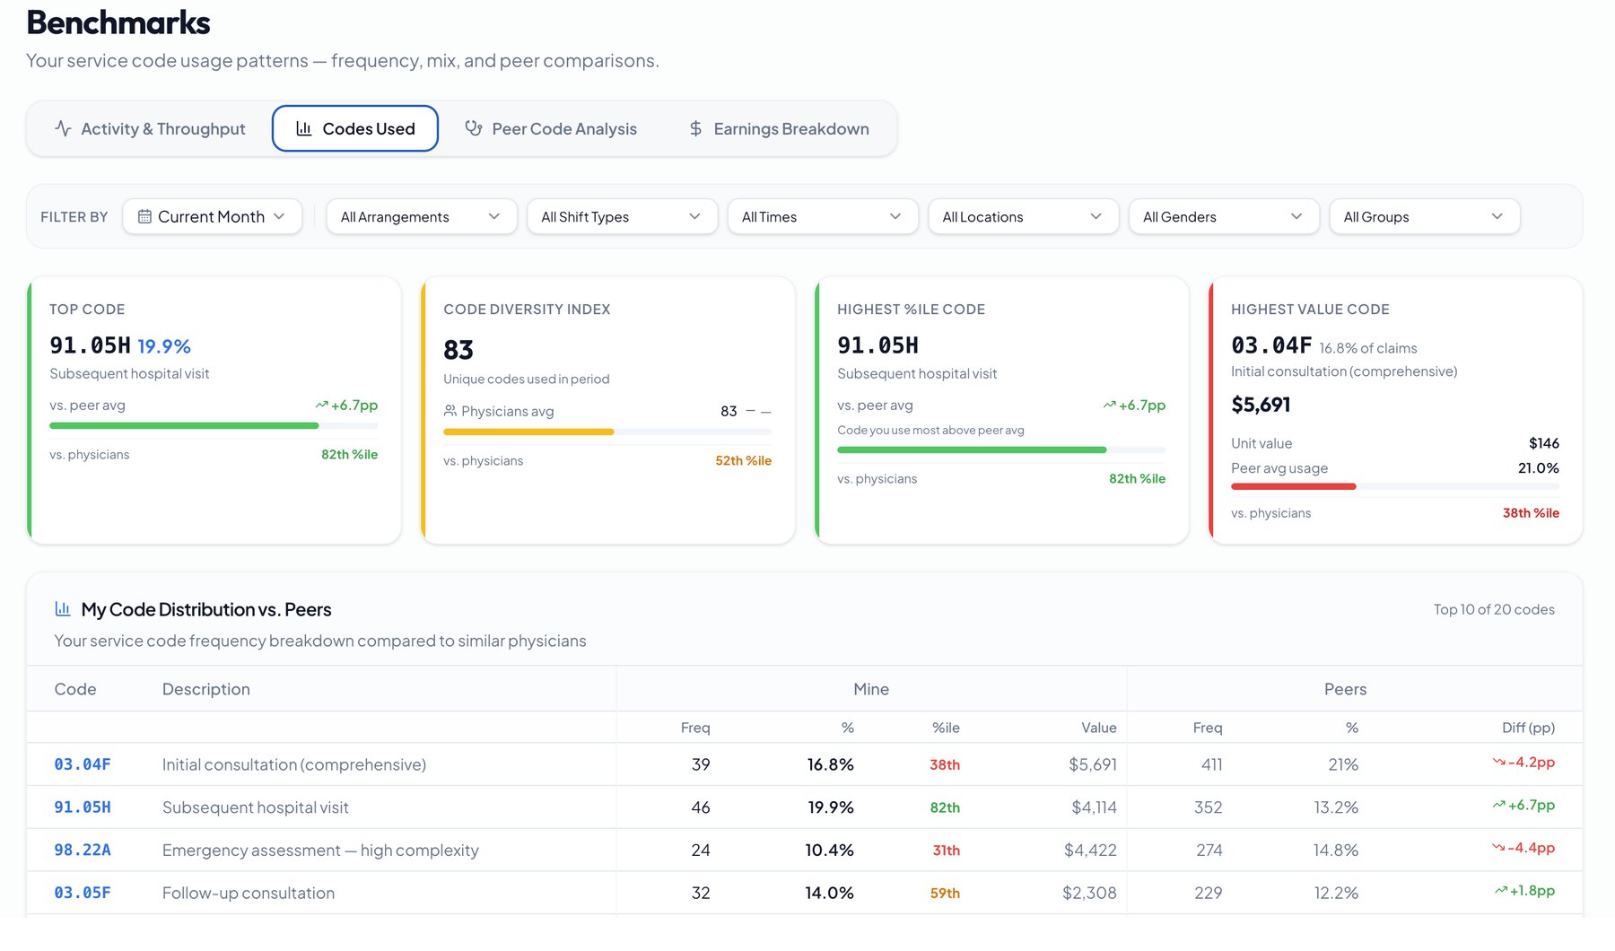Click the up-trend arrow beside +1.8pp
Image resolution: width=1615 pixels, height=951 pixels.
1500,890
